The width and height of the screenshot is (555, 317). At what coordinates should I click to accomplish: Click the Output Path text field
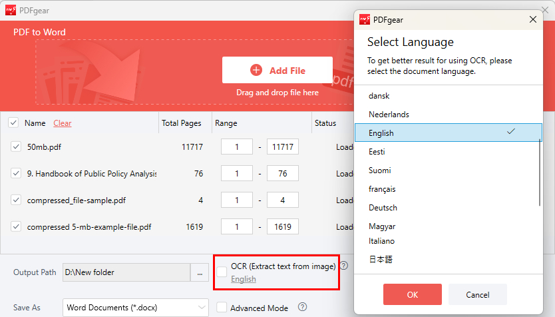126,272
